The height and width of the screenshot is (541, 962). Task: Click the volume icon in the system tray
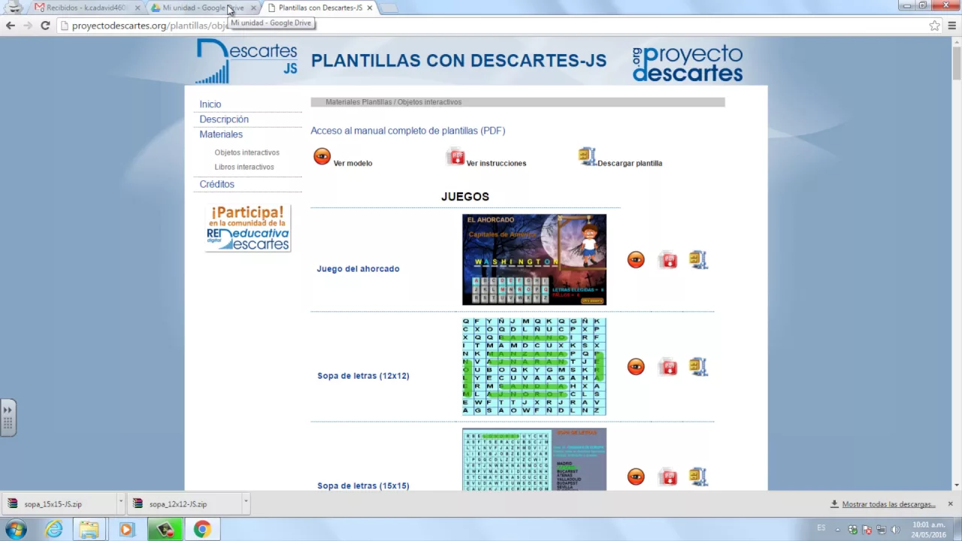point(895,530)
